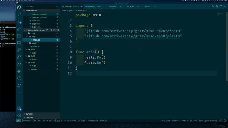Click the feedback icon in status bar
The height and width of the screenshot is (128, 228).
tap(221, 121)
